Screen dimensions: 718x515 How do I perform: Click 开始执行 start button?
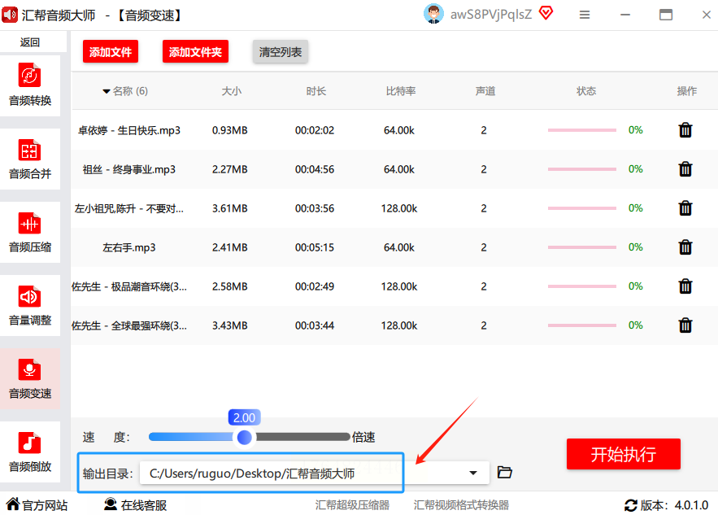[x=623, y=454]
